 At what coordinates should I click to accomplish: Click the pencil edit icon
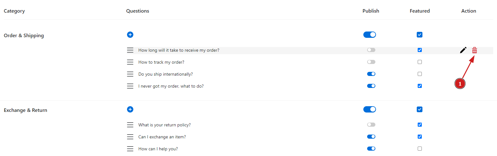[x=463, y=50]
